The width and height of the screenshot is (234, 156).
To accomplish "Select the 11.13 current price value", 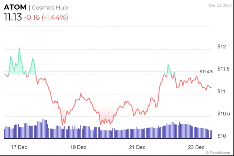I will pyautogui.click(x=13, y=17).
